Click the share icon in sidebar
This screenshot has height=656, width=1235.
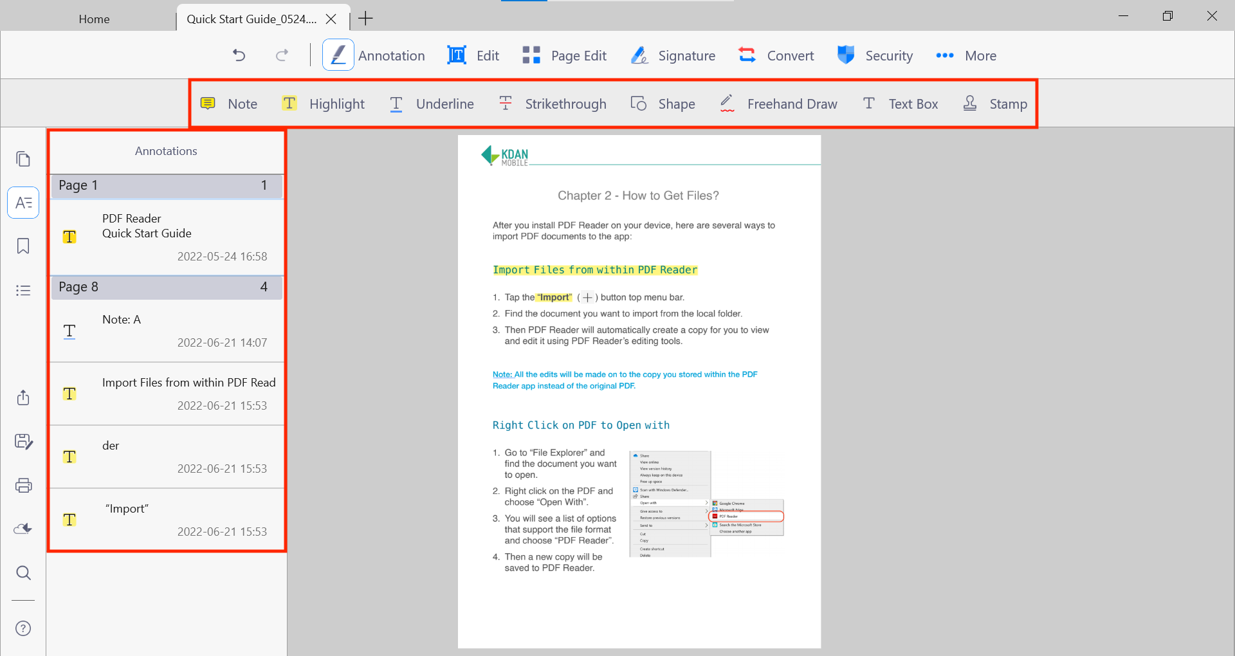pyautogui.click(x=23, y=397)
